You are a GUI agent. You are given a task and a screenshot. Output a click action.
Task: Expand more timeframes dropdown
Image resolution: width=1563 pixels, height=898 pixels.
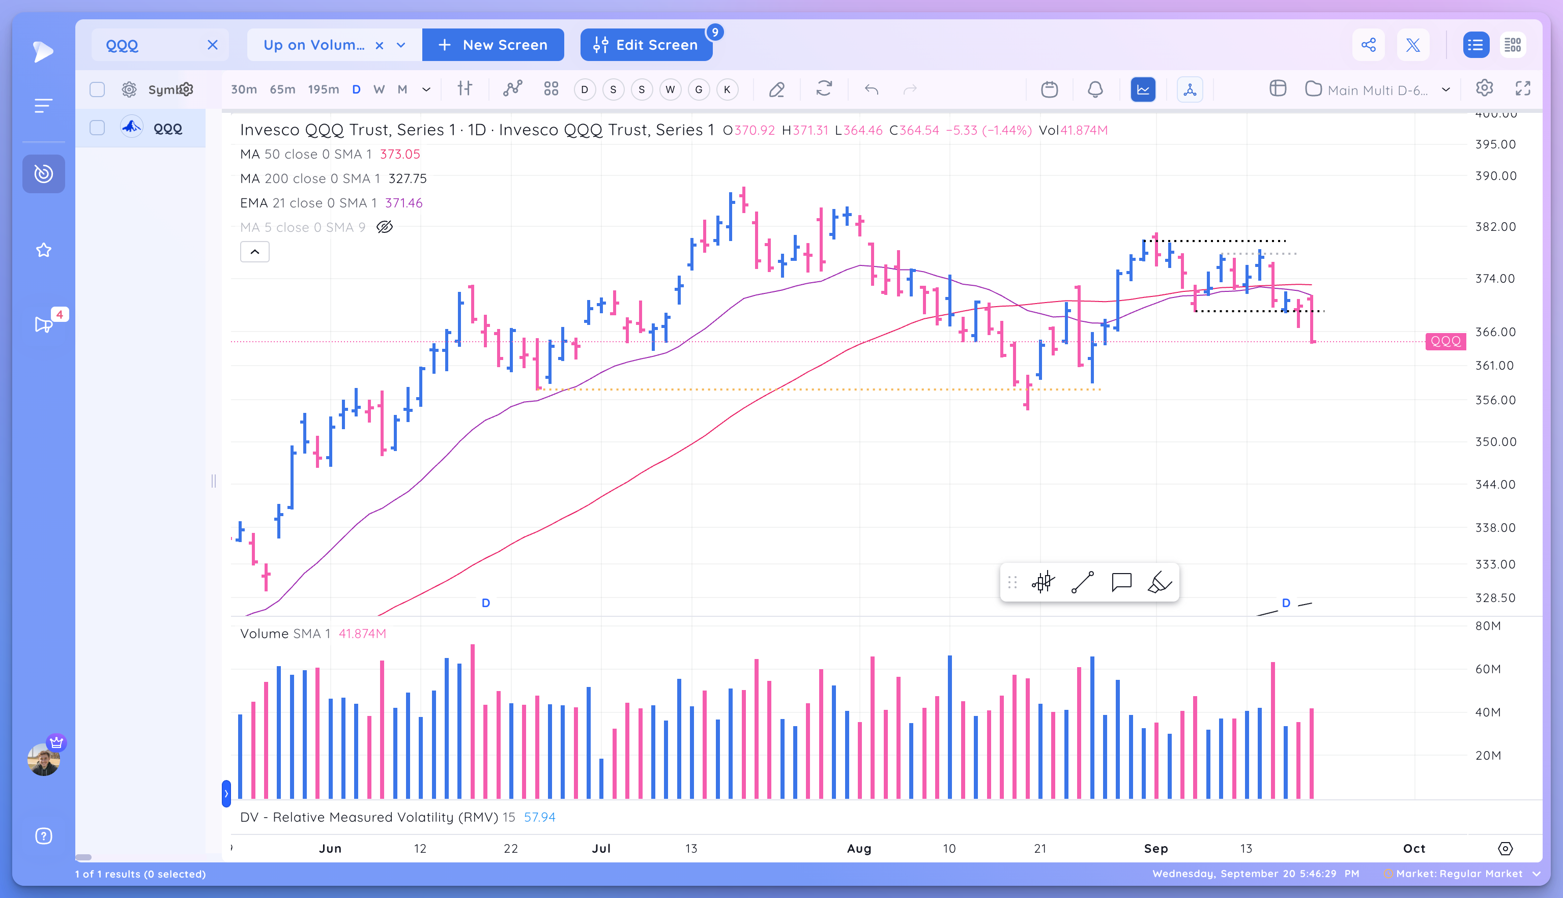426,89
